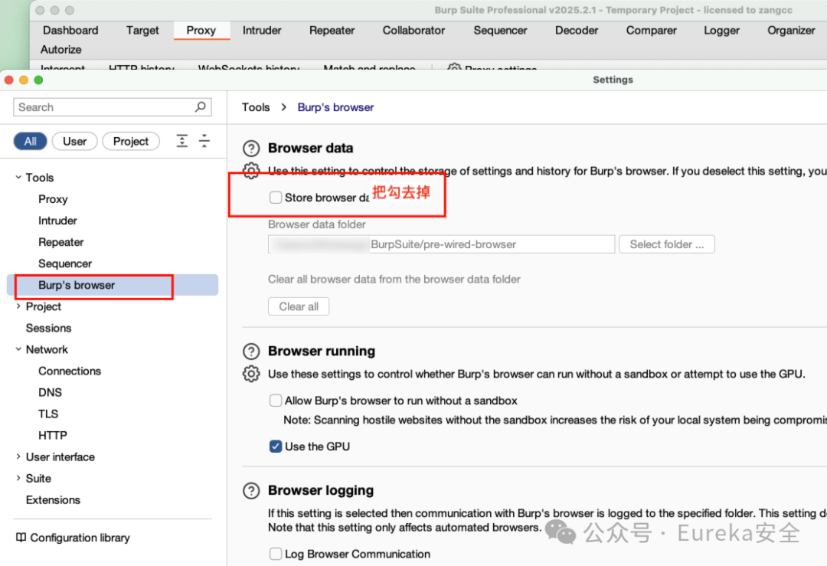This screenshot has width=827, height=566.
Task: Open the Decoder tab
Action: pos(577,30)
